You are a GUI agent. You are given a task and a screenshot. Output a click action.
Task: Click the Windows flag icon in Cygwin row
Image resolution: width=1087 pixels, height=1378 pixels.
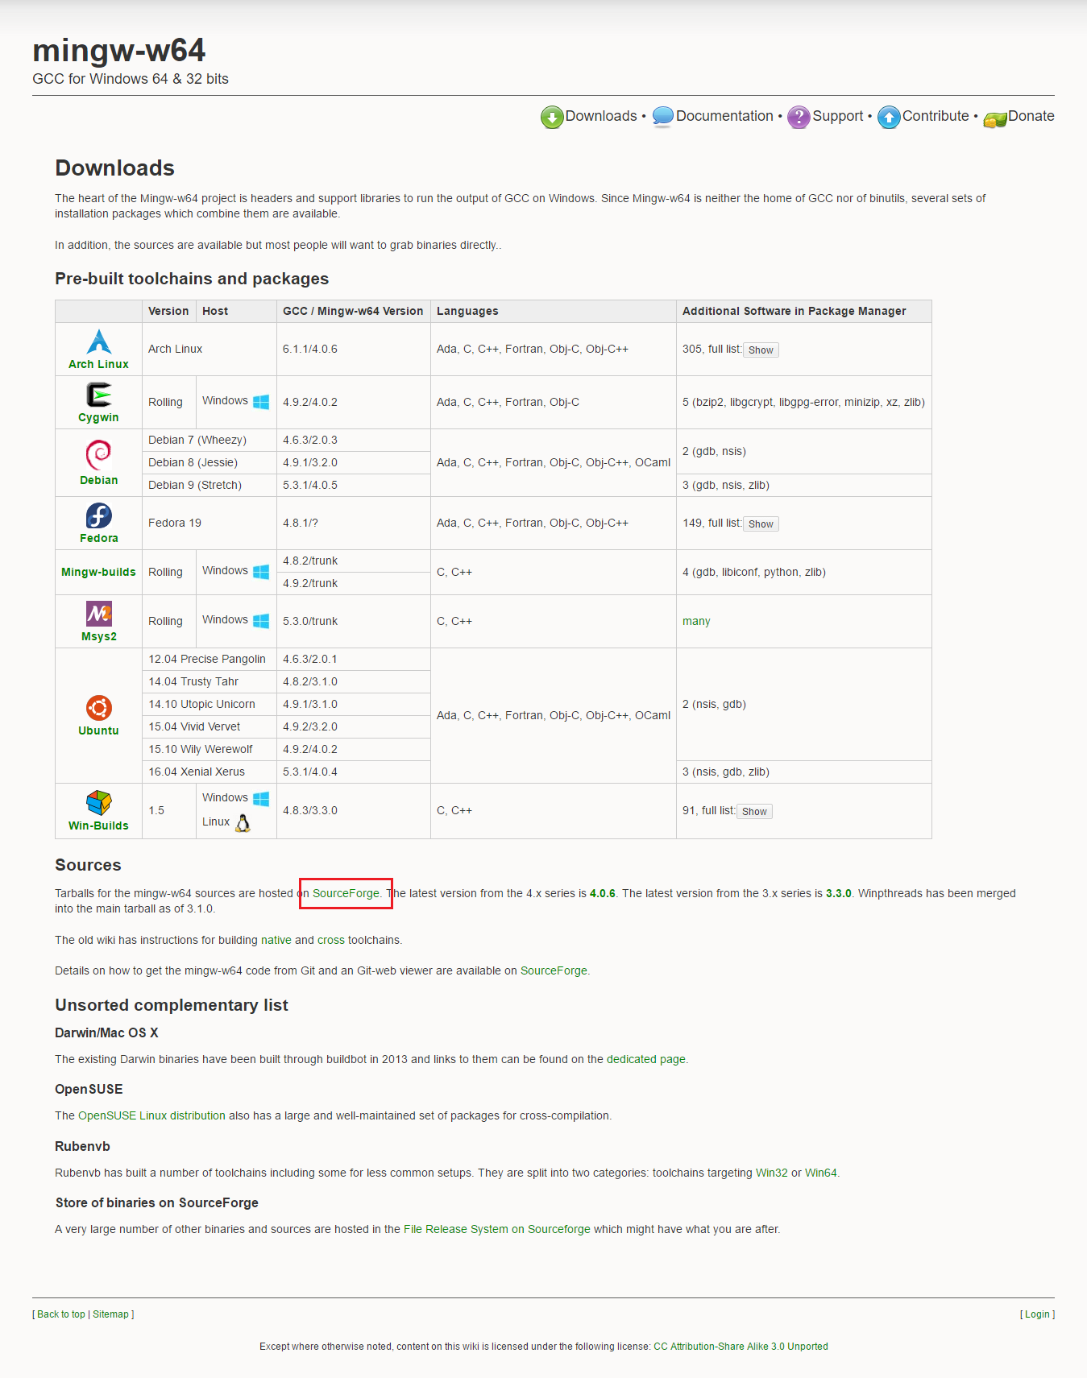pos(261,402)
